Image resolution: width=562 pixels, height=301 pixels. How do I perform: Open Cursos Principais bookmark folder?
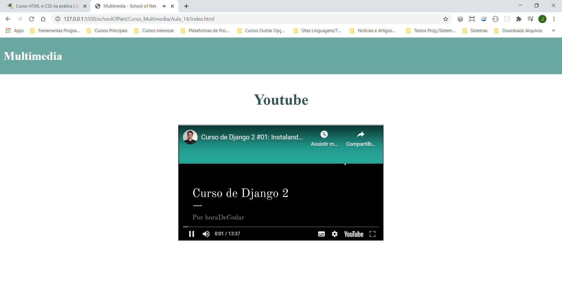[107, 31]
